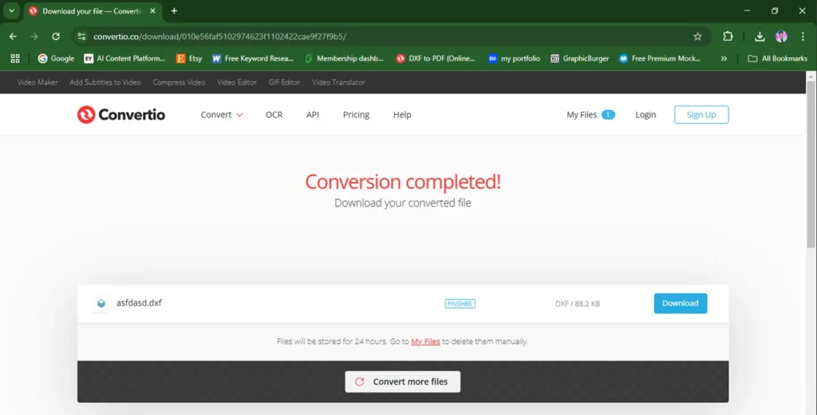
Task: Open a new tab with plus icon
Action: [174, 11]
